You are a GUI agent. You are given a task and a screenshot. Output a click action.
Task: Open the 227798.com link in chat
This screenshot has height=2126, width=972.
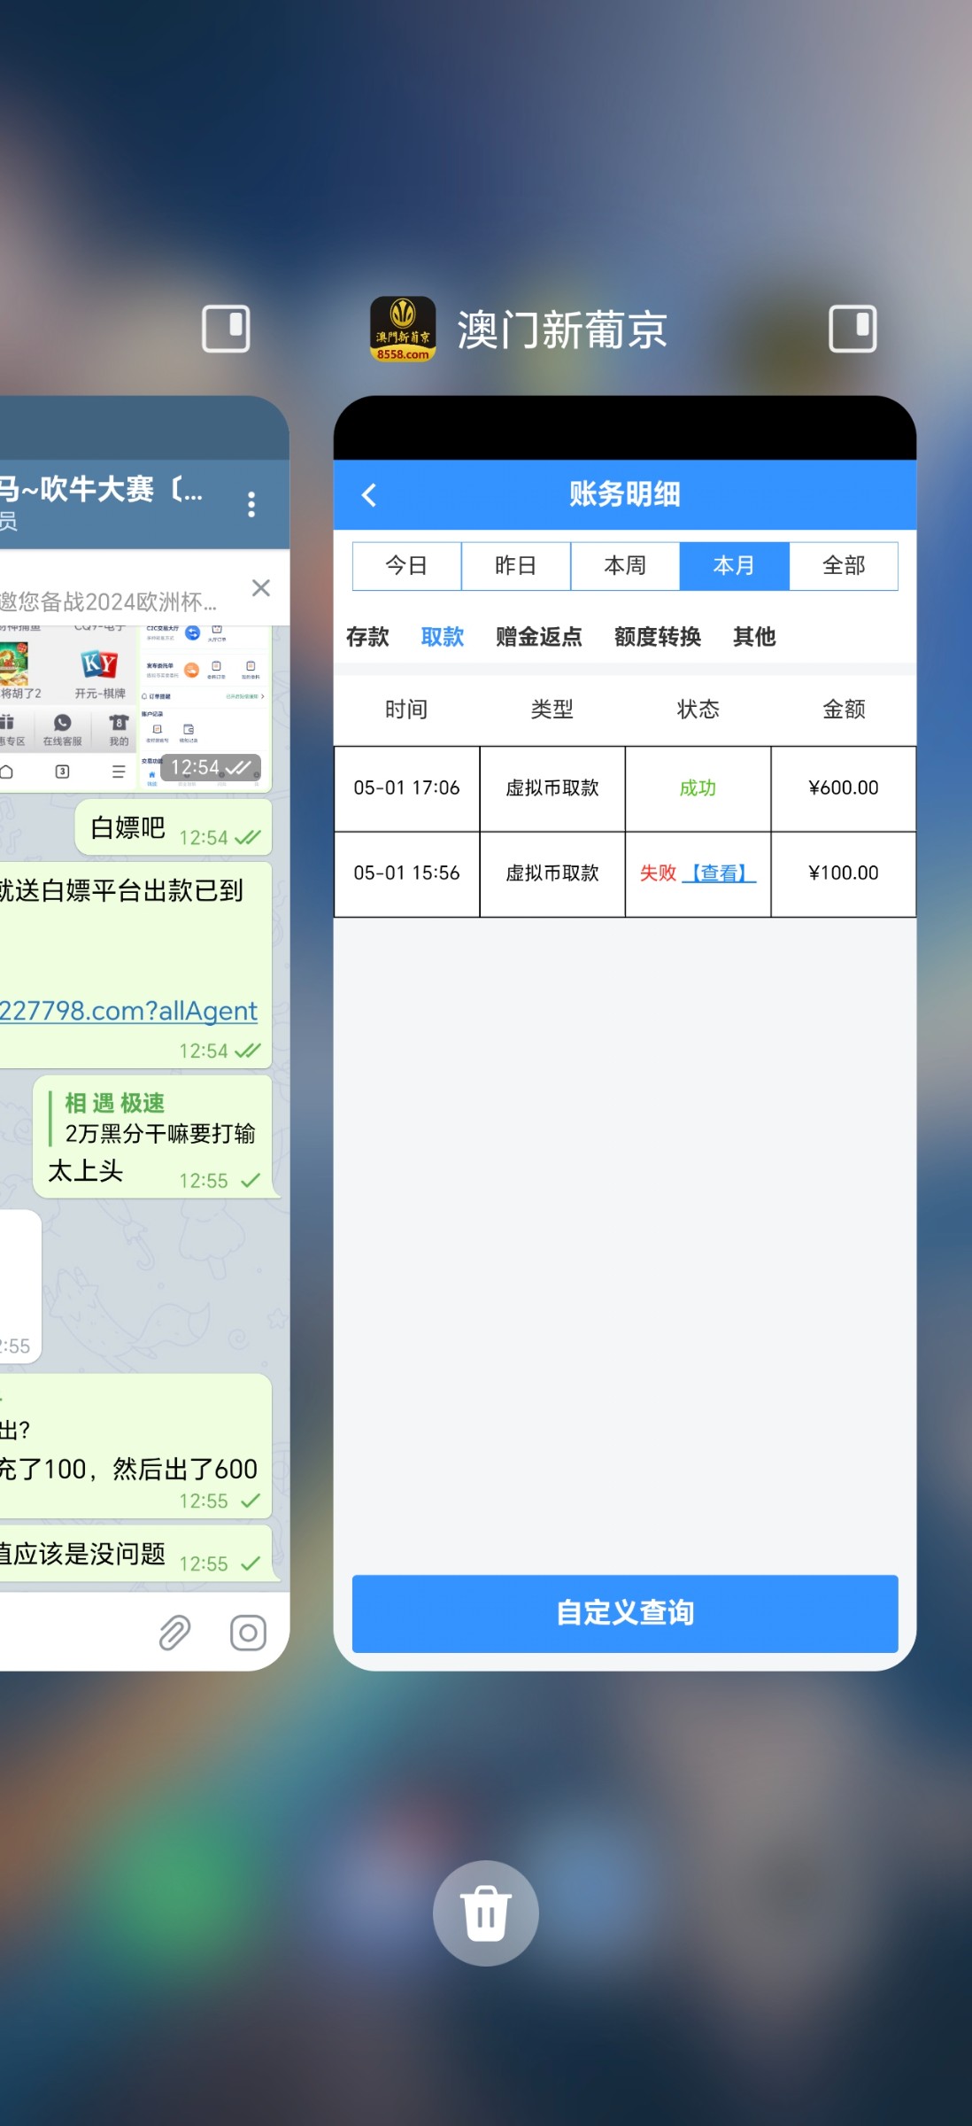coord(128,1011)
